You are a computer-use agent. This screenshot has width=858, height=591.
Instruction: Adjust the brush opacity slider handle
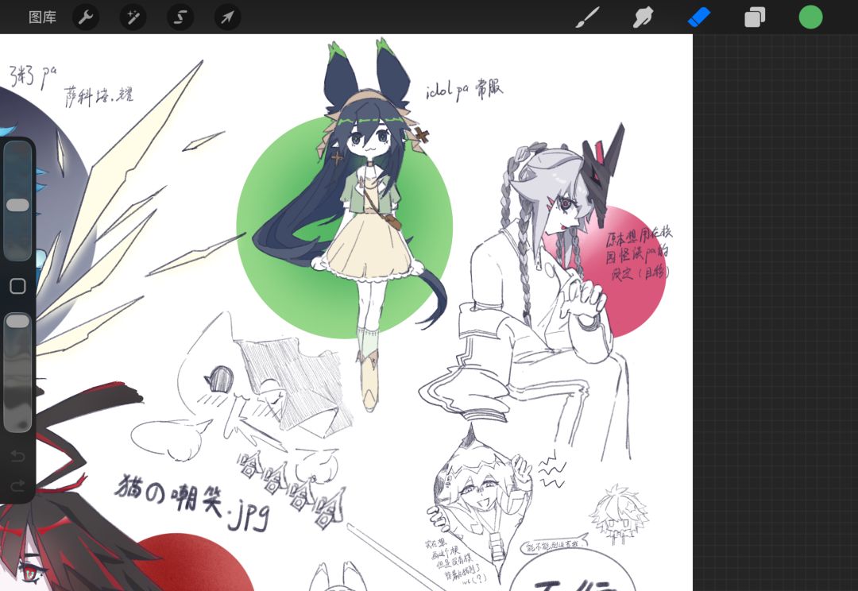pyautogui.click(x=17, y=321)
